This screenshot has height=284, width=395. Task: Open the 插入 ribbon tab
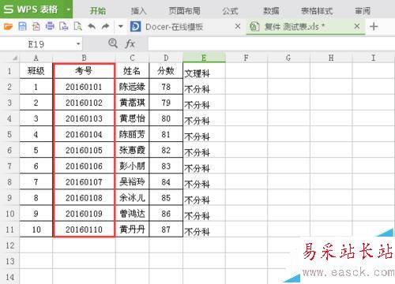pos(138,11)
